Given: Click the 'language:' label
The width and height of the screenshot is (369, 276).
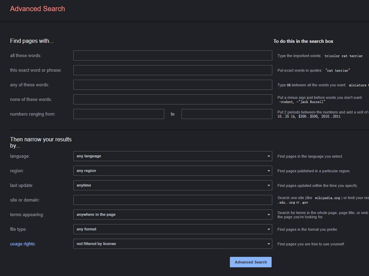Looking at the screenshot, I should [x=20, y=156].
